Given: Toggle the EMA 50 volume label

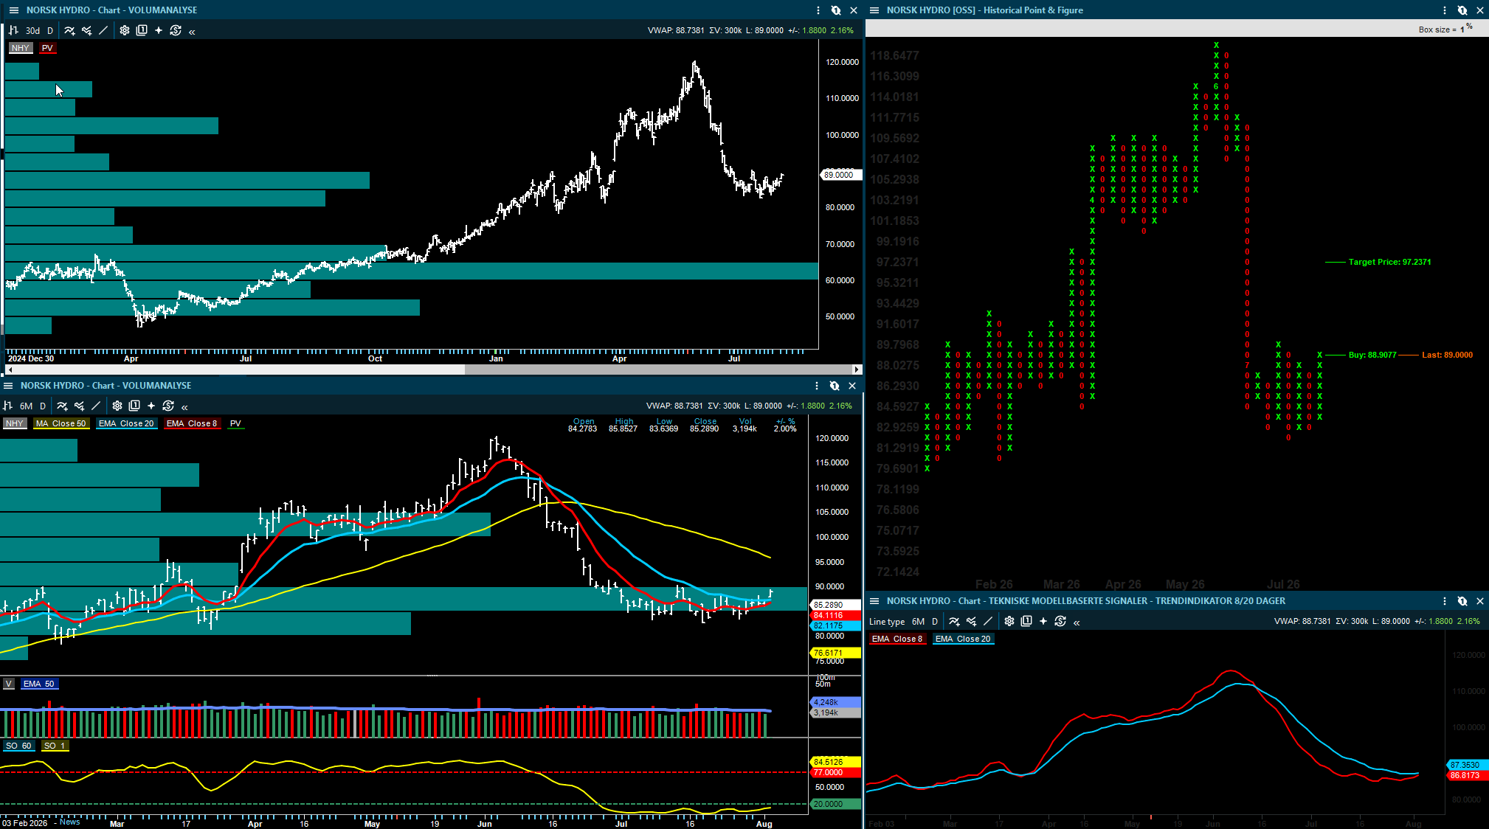Looking at the screenshot, I should (x=38, y=684).
